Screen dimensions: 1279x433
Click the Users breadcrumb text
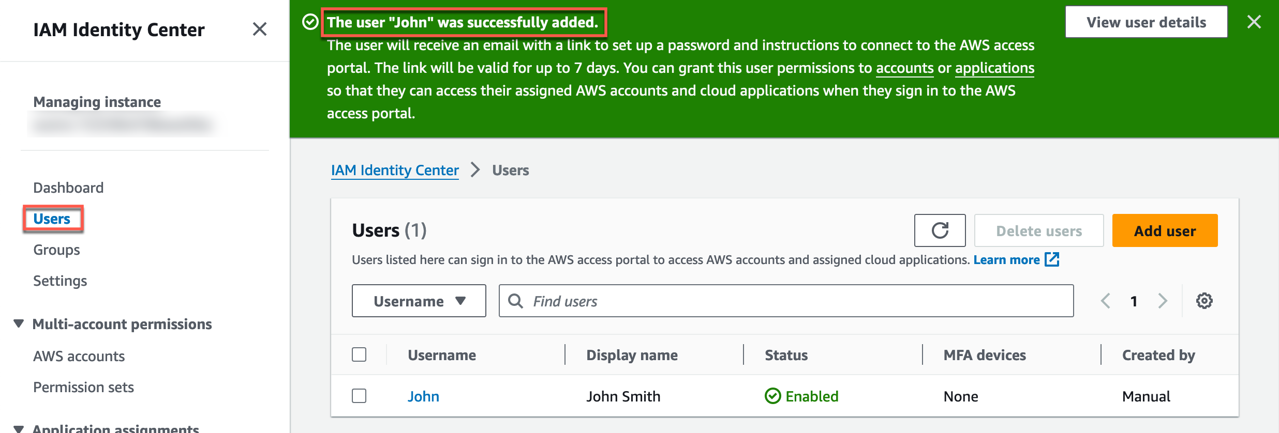pyautogui.click(x=510, y=170)
